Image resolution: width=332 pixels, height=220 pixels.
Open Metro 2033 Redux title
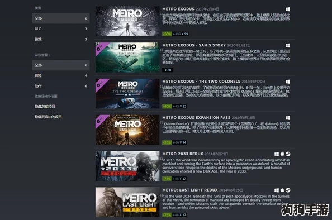pos(183,154)
